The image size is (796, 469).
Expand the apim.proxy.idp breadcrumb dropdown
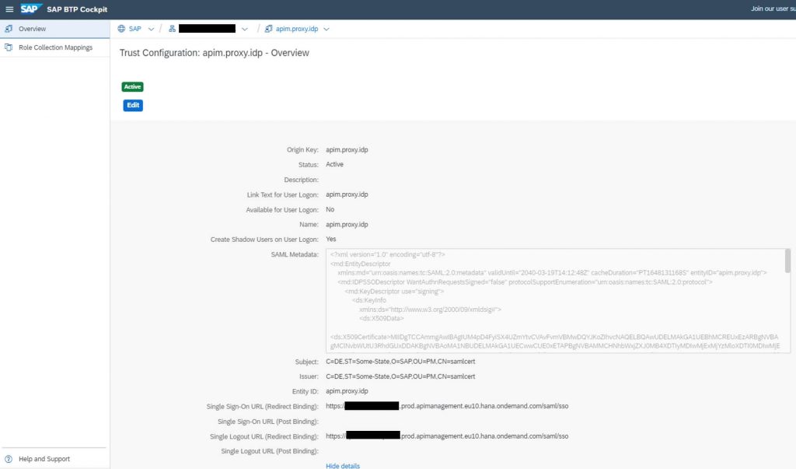click(x=326, y=29)
